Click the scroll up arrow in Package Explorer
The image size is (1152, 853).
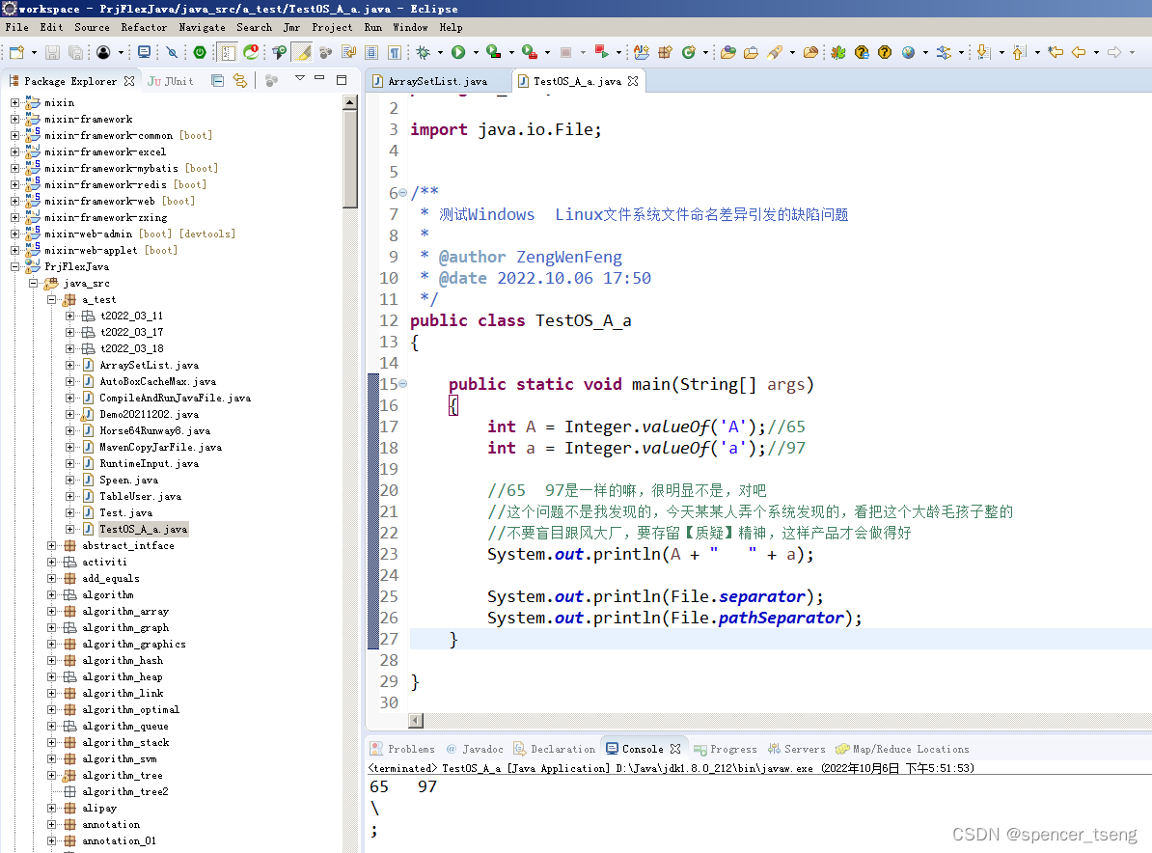(x=350, y=103)
